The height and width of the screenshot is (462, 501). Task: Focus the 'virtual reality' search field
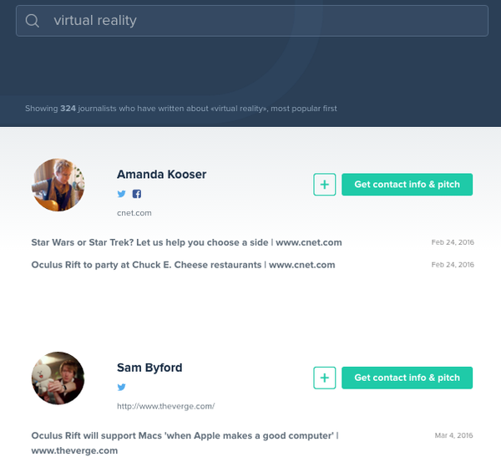coord(252,21)
